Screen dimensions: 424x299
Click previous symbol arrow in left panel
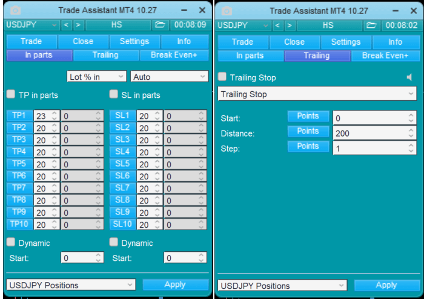click(67, 25)
